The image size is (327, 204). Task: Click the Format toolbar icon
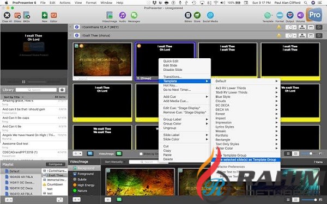280,15
